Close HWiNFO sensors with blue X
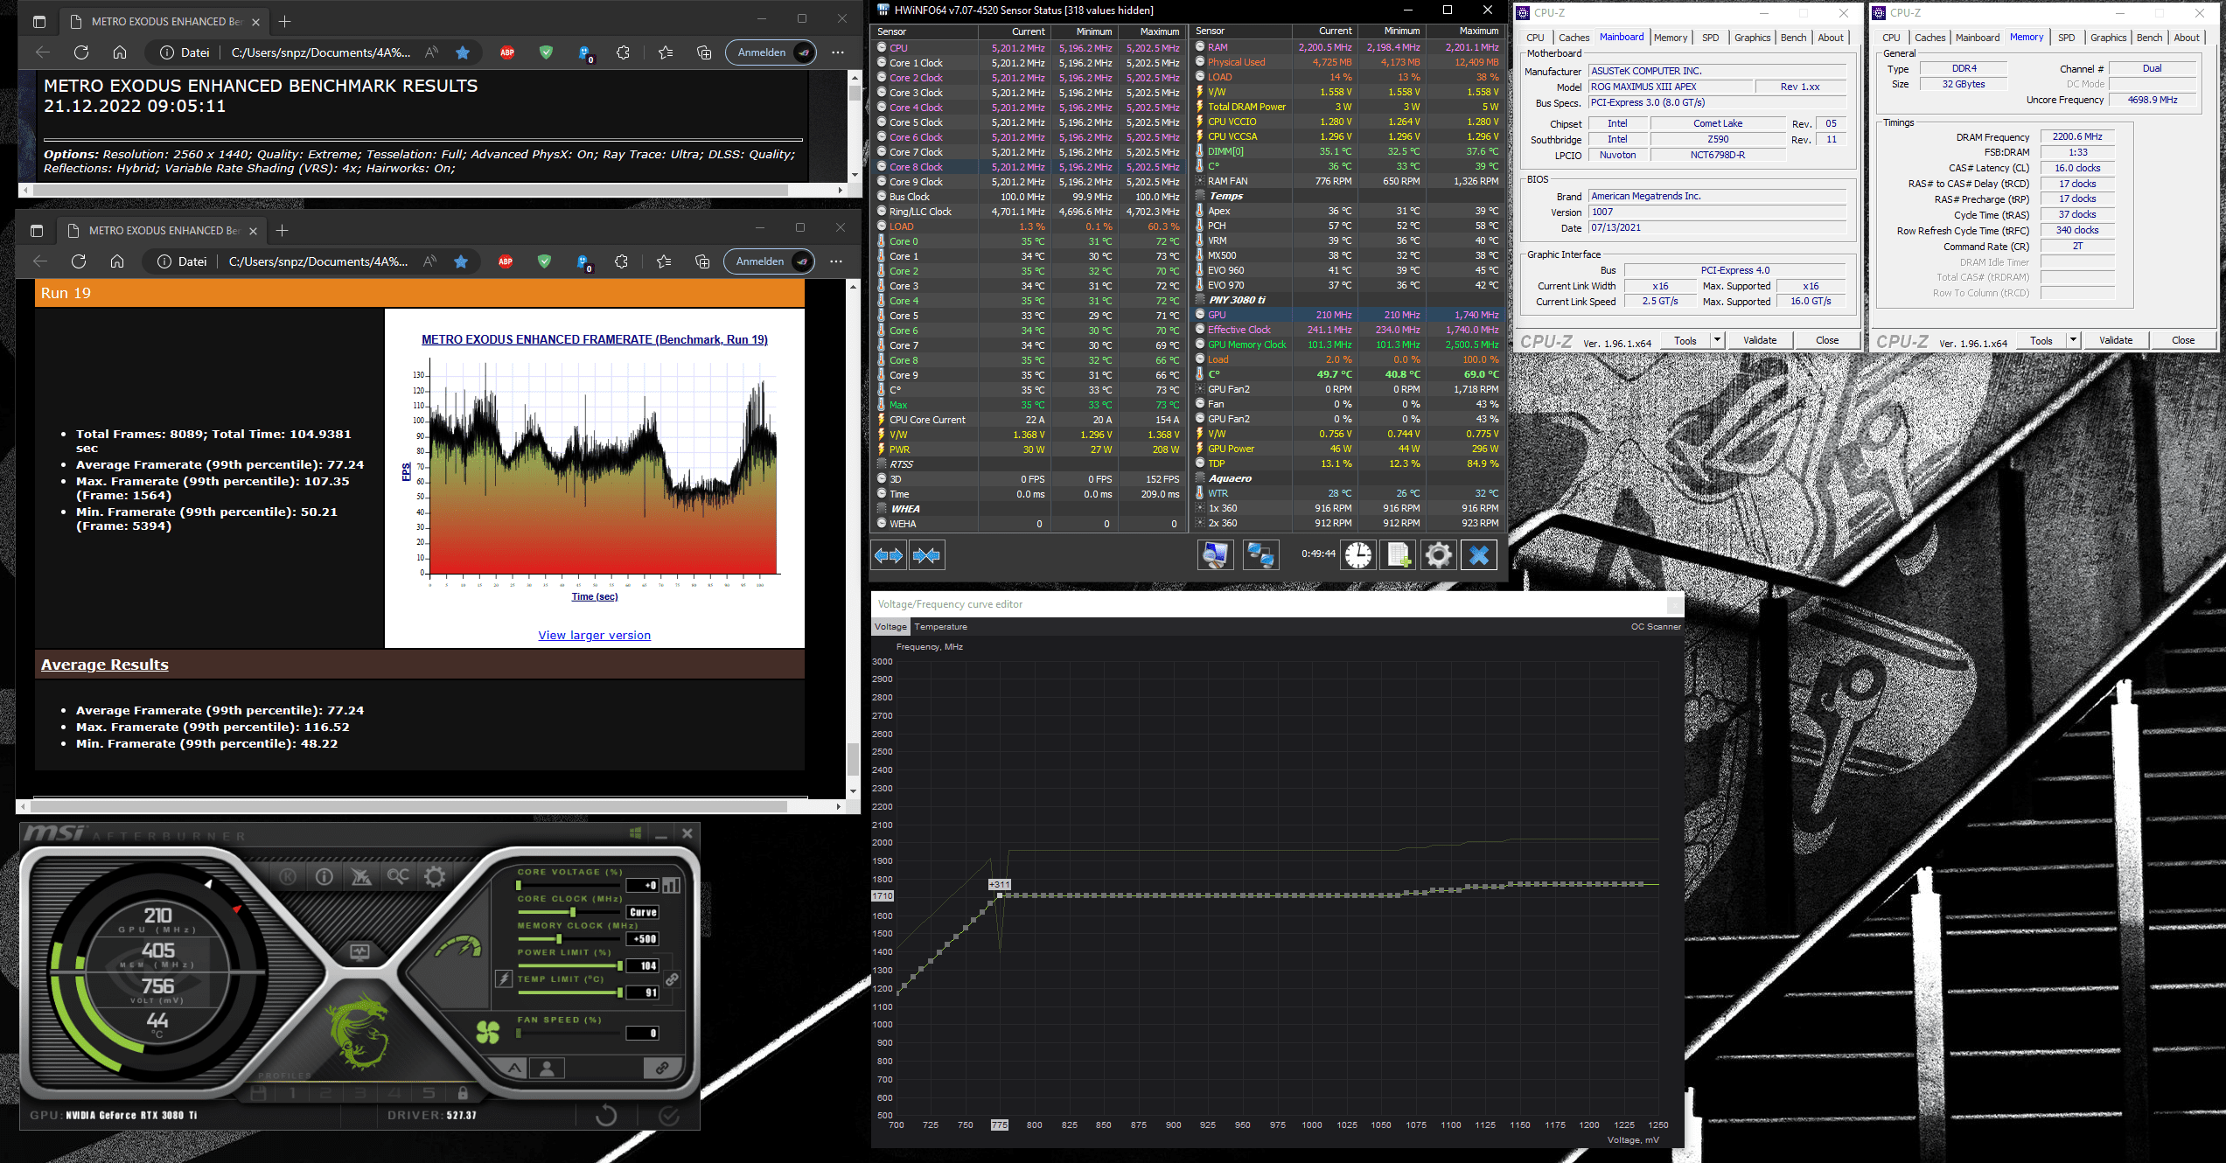 1479,554
